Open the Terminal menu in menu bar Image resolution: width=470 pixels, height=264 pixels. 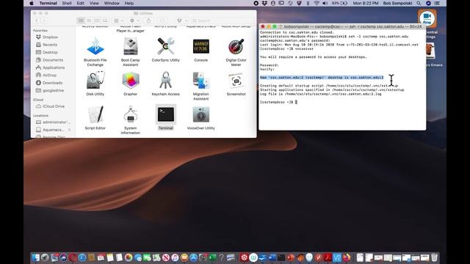pyautogui.click(x=48, y=3)
